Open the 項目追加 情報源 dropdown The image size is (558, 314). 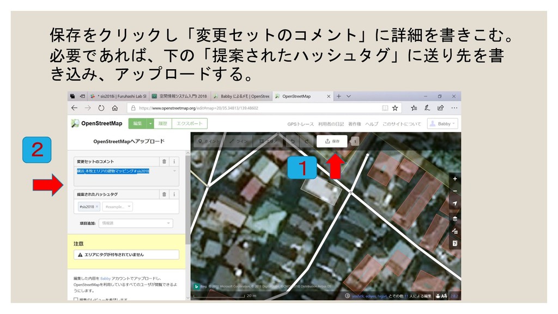[x=136, y=223]
